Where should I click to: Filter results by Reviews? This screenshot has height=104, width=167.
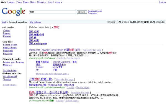point(7,36)
